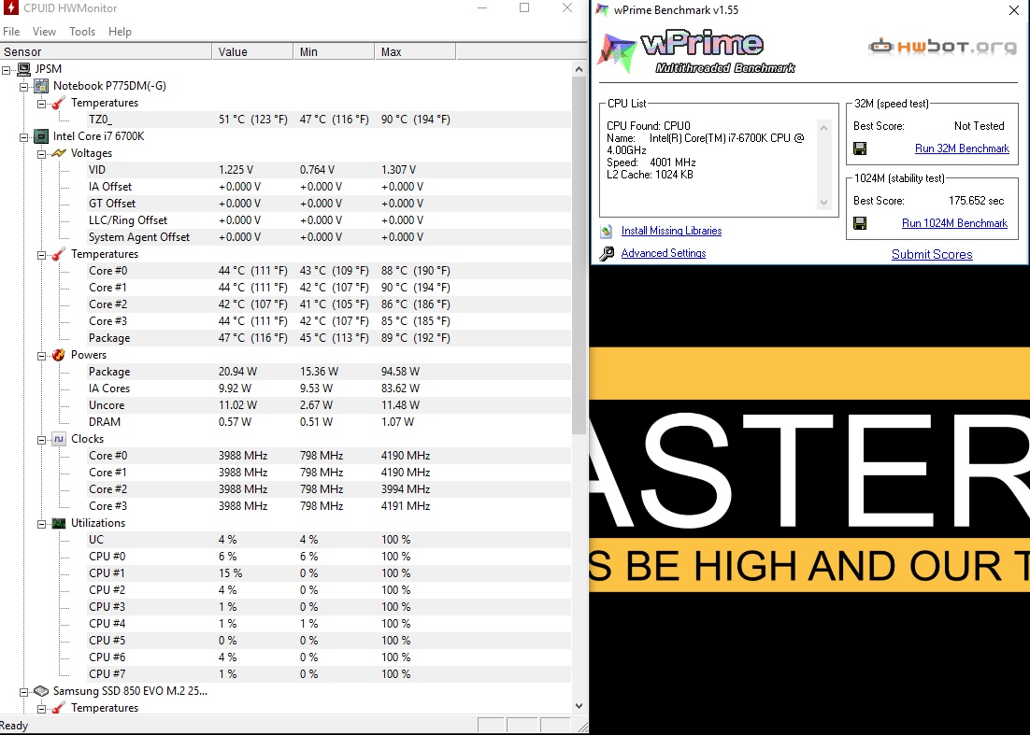Click the Sensor column header
Image resolution: width=1030 pixels, height=735 pixels.
(106, 52)
